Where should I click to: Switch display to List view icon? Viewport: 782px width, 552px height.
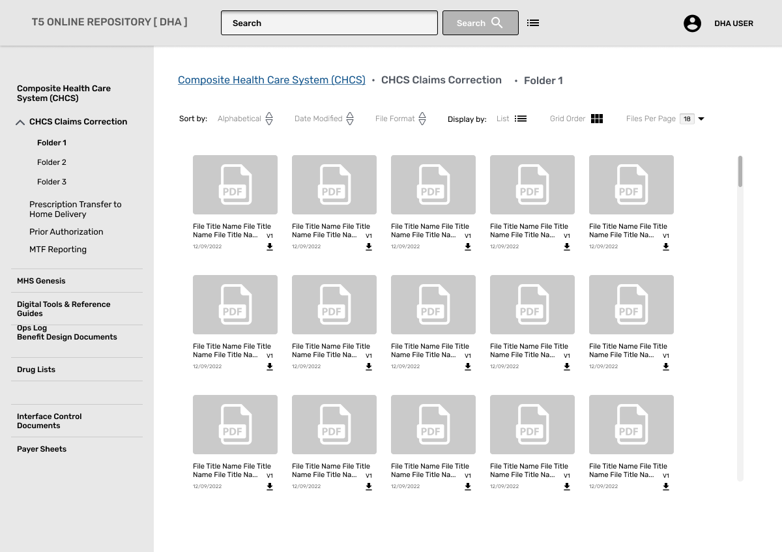pyautogui.click(x=521, y=119)
